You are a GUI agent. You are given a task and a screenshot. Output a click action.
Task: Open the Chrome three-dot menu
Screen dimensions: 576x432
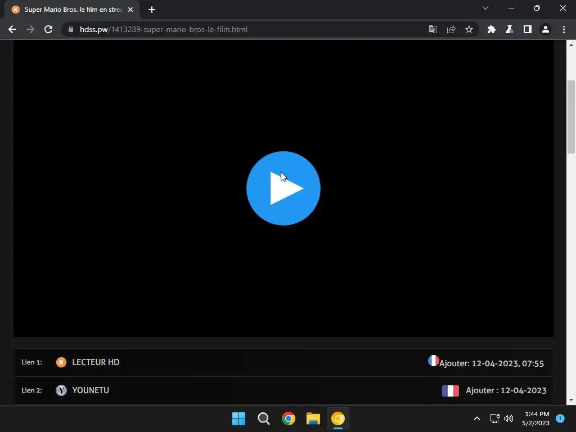[564, 29]
